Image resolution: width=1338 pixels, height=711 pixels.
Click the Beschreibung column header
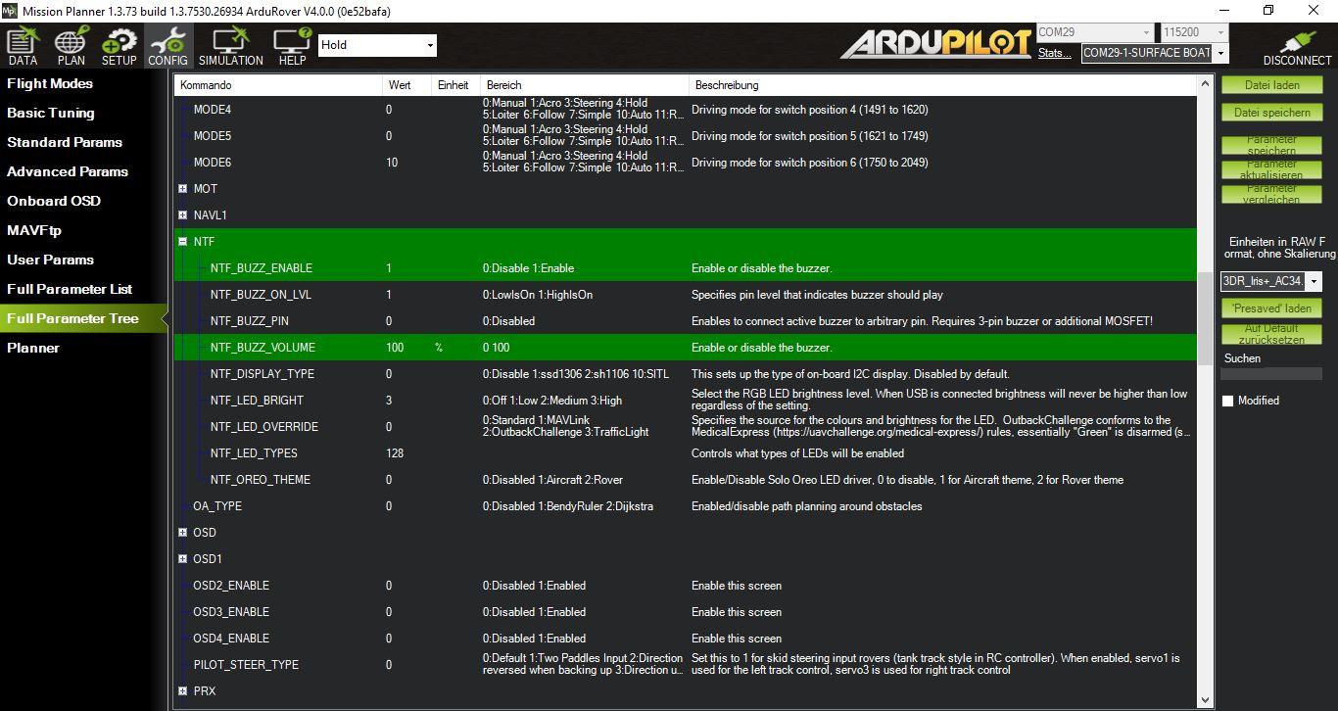(x=942, y=85)
